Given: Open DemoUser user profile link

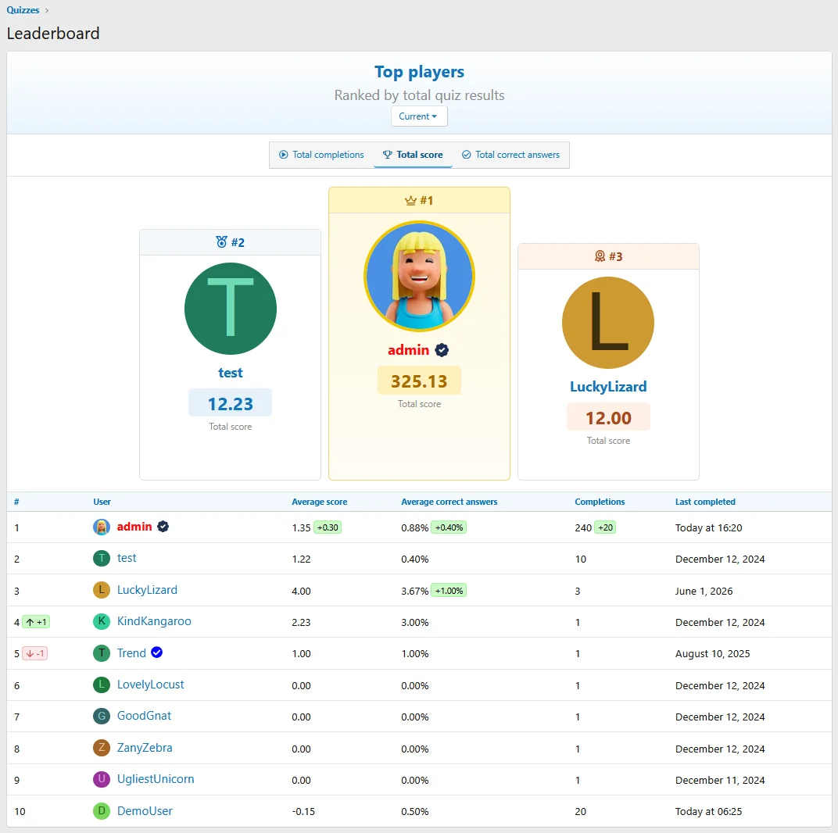Looking at the screenshot, I should click(x=145, y=811).
